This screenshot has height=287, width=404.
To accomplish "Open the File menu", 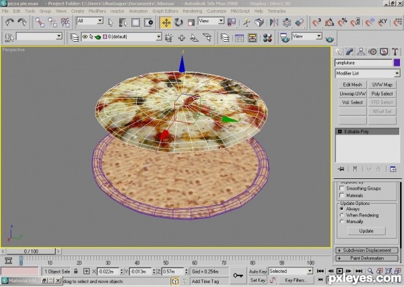I will (5, 11).
